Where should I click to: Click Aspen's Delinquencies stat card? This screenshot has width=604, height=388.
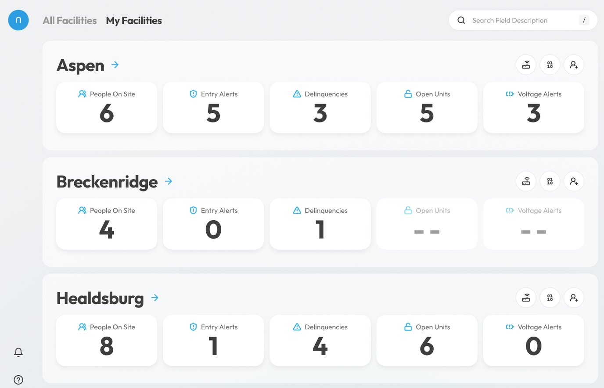point(320,108)
